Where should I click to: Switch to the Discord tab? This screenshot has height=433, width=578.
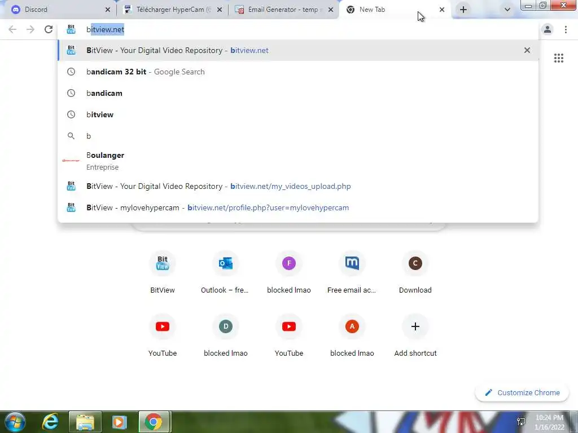(59, 10)
